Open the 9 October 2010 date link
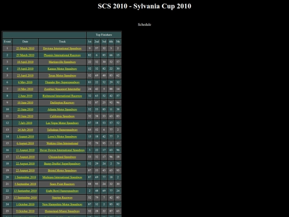The height and width of the screenshot is (217, 289). 25,211
